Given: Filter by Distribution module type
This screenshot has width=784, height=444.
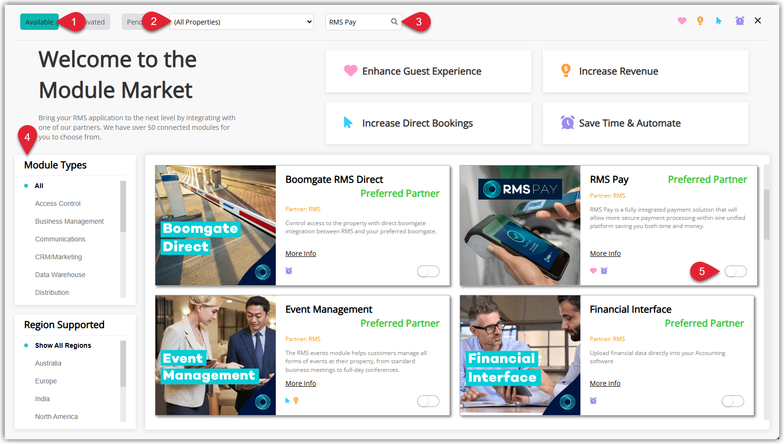Looking at the screenshot, I should coord(52,292).
